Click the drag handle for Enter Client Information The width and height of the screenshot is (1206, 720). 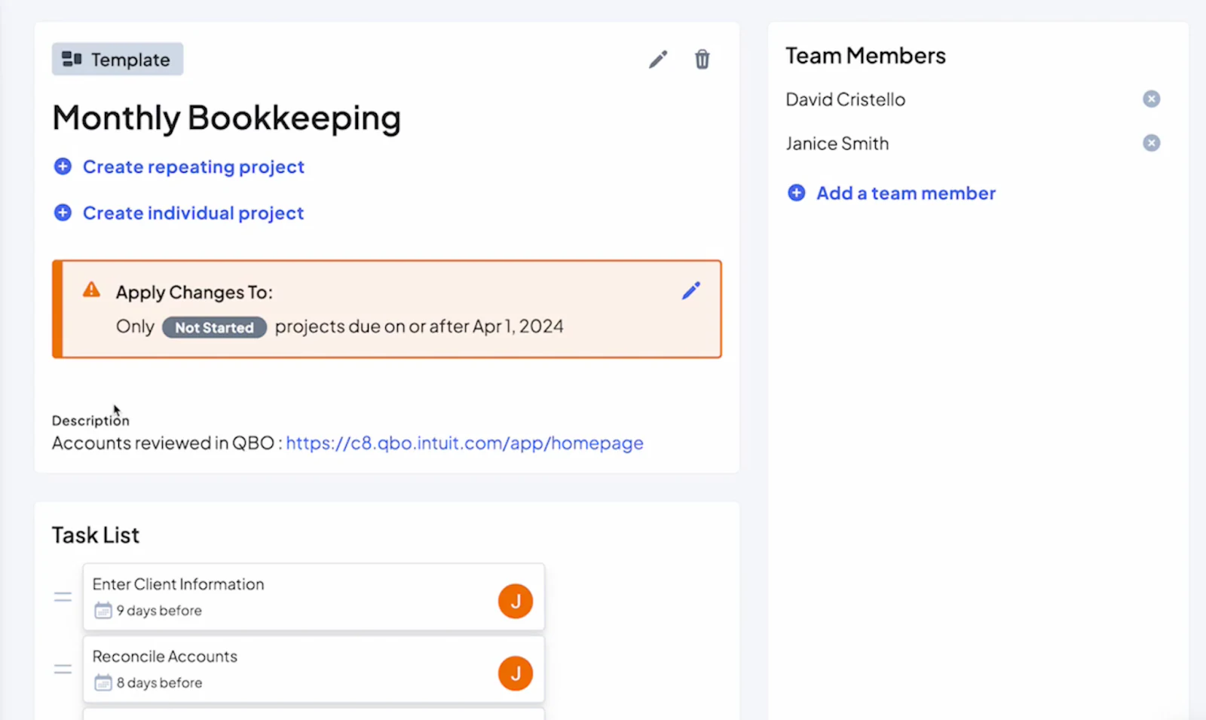click(63, 597)
